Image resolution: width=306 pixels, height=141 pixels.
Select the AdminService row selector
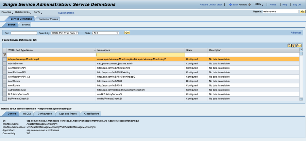coord(5,63)
